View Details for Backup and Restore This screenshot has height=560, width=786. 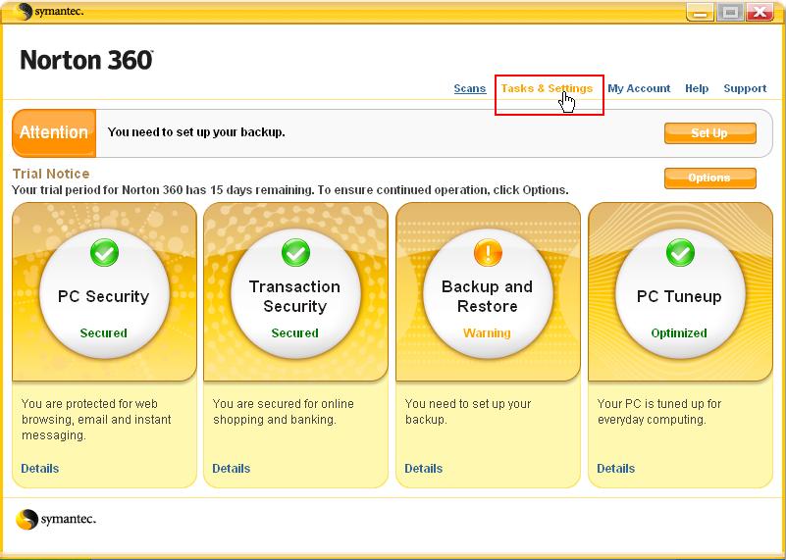pos(424,469)
